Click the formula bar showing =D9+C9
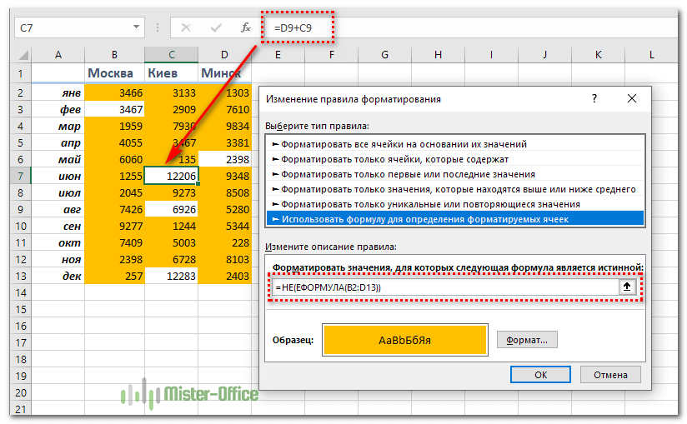Screen dimensions: 687x424 pos(467,27)
